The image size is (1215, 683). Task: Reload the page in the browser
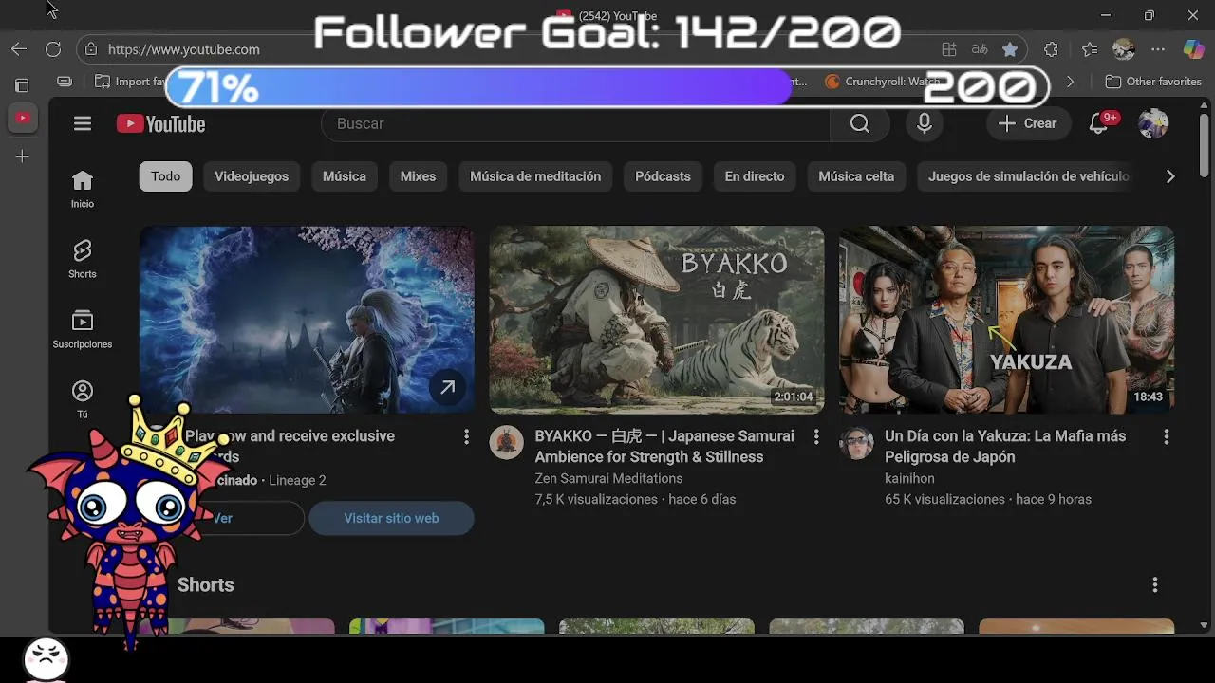[53, 49]
